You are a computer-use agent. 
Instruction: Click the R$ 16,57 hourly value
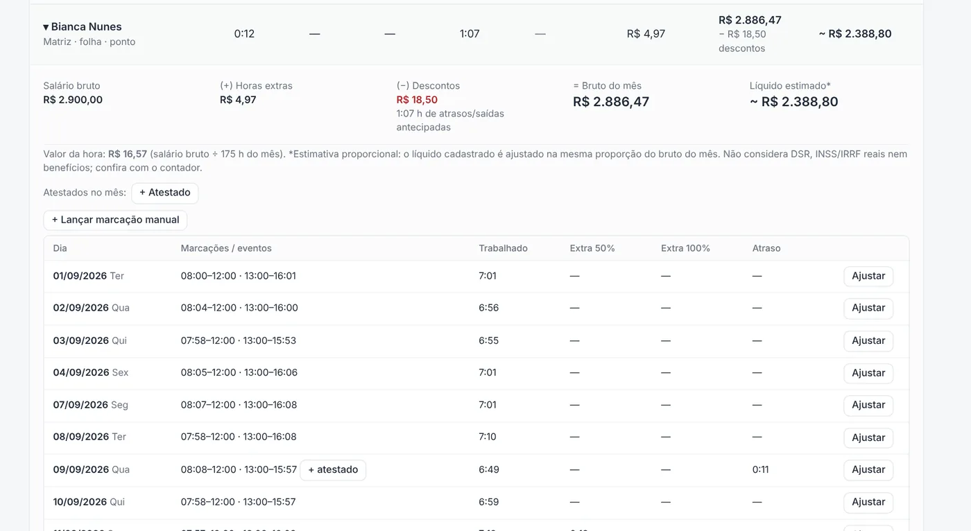point(128,154)
